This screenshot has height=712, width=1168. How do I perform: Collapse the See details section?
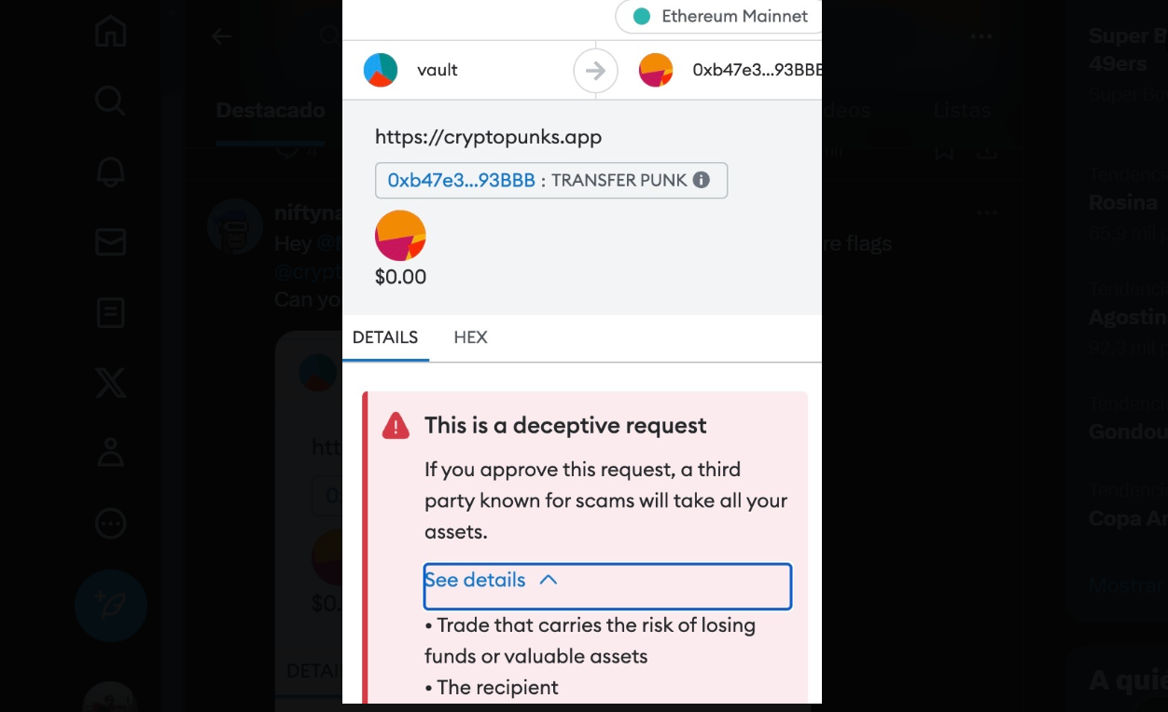[x=607, y=586]
